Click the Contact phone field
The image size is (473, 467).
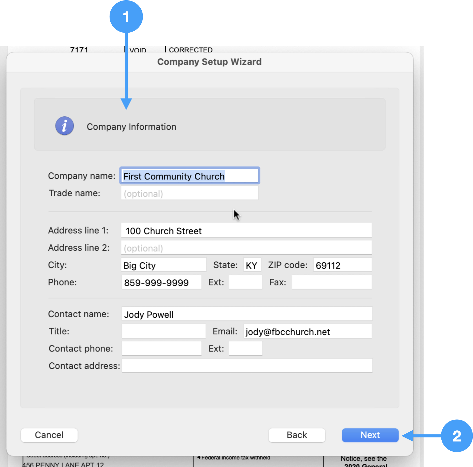click(x=161, y=348)
